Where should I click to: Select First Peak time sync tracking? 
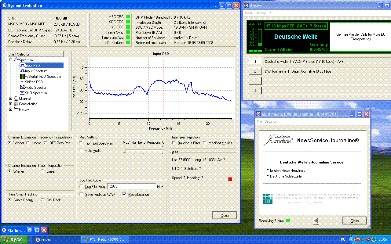[42, 200]
